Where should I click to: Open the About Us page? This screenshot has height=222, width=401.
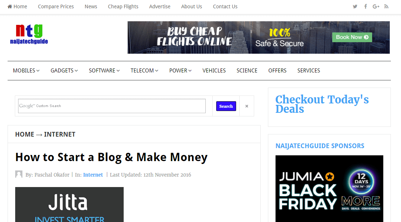(192, 6)
